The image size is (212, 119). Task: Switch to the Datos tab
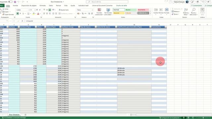pyautogui.click(x=51, y=6)
